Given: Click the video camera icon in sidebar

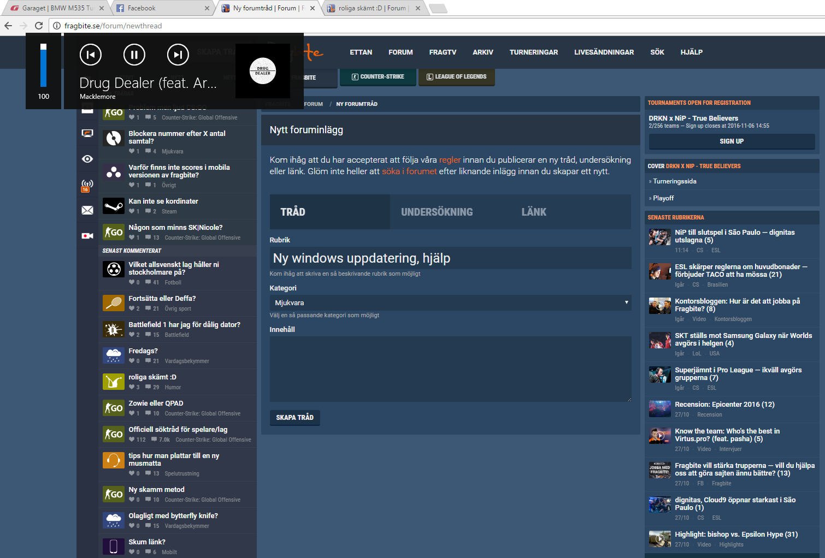Looking at the screenshot, I should (x=87, y=236).
